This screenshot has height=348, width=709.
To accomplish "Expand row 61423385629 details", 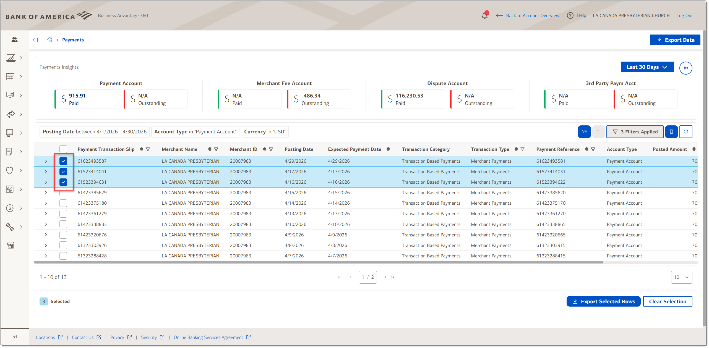I will 46,193.
